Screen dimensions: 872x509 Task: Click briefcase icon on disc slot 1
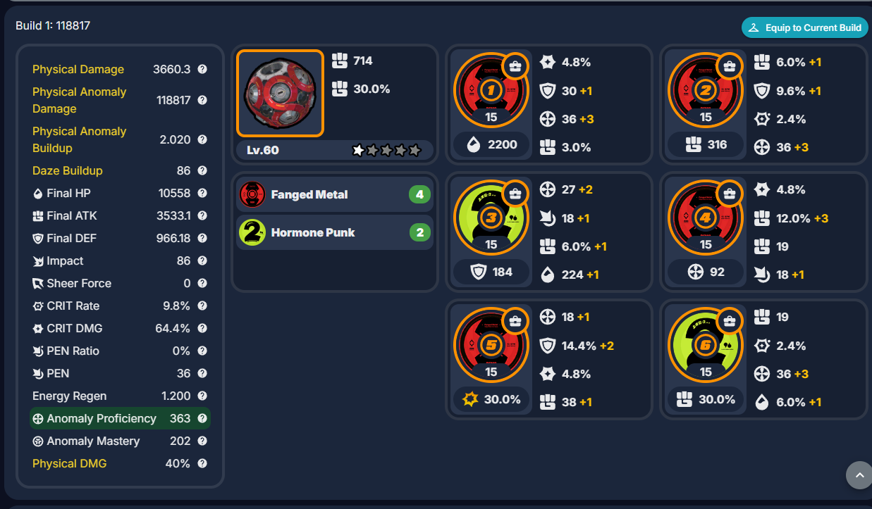(515, 67)
